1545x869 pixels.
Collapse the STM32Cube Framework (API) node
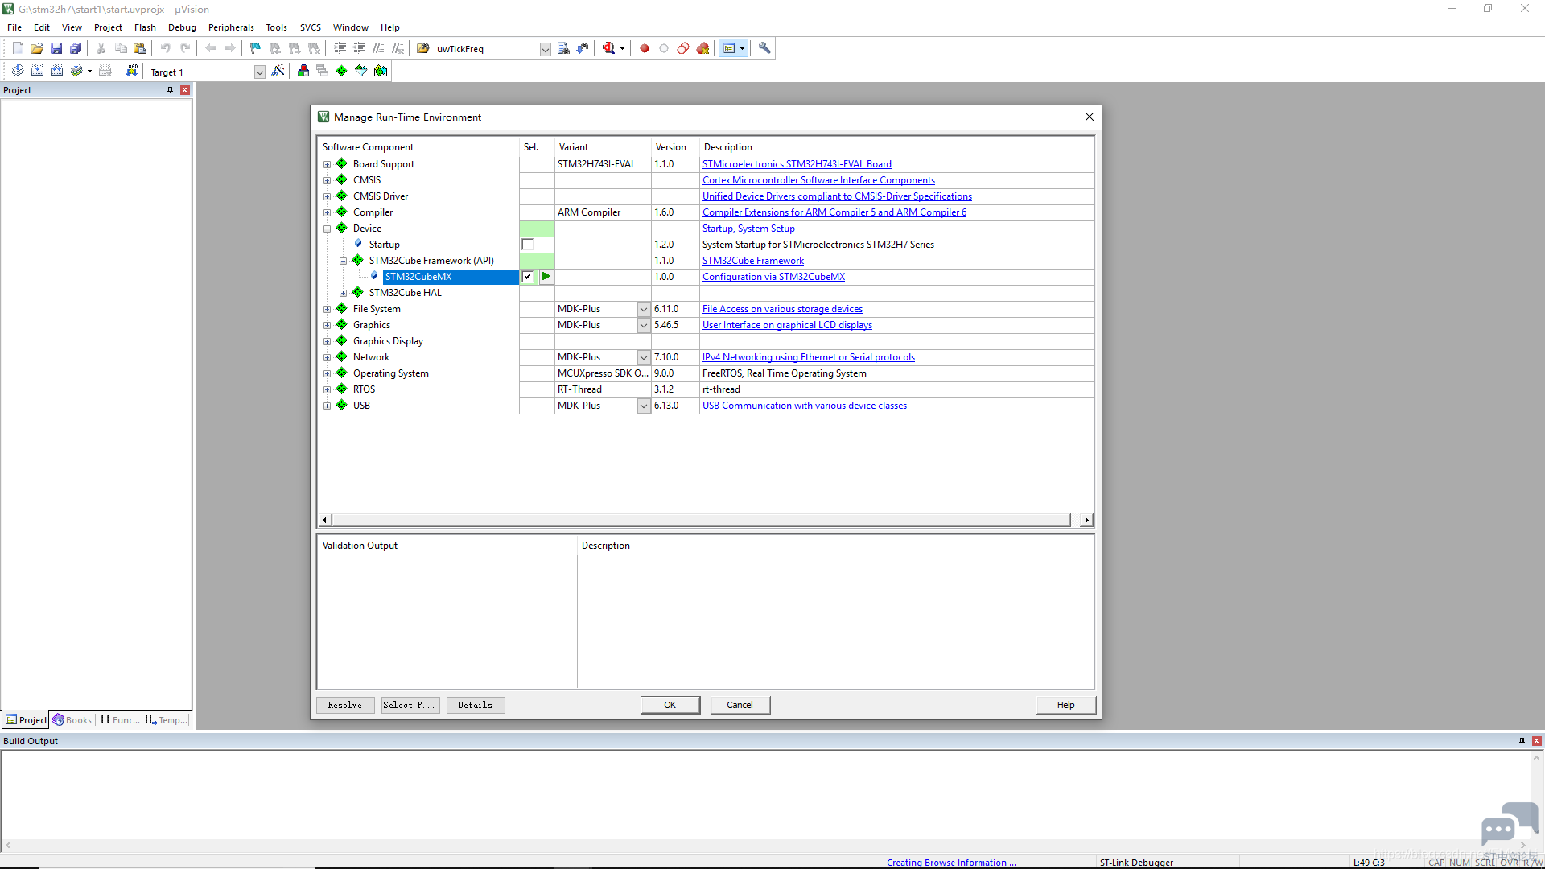point(344,261)
